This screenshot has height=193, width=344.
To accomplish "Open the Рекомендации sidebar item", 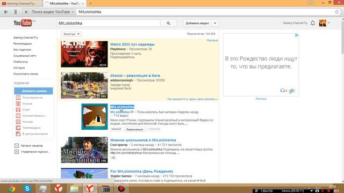I will pos(23,43).
